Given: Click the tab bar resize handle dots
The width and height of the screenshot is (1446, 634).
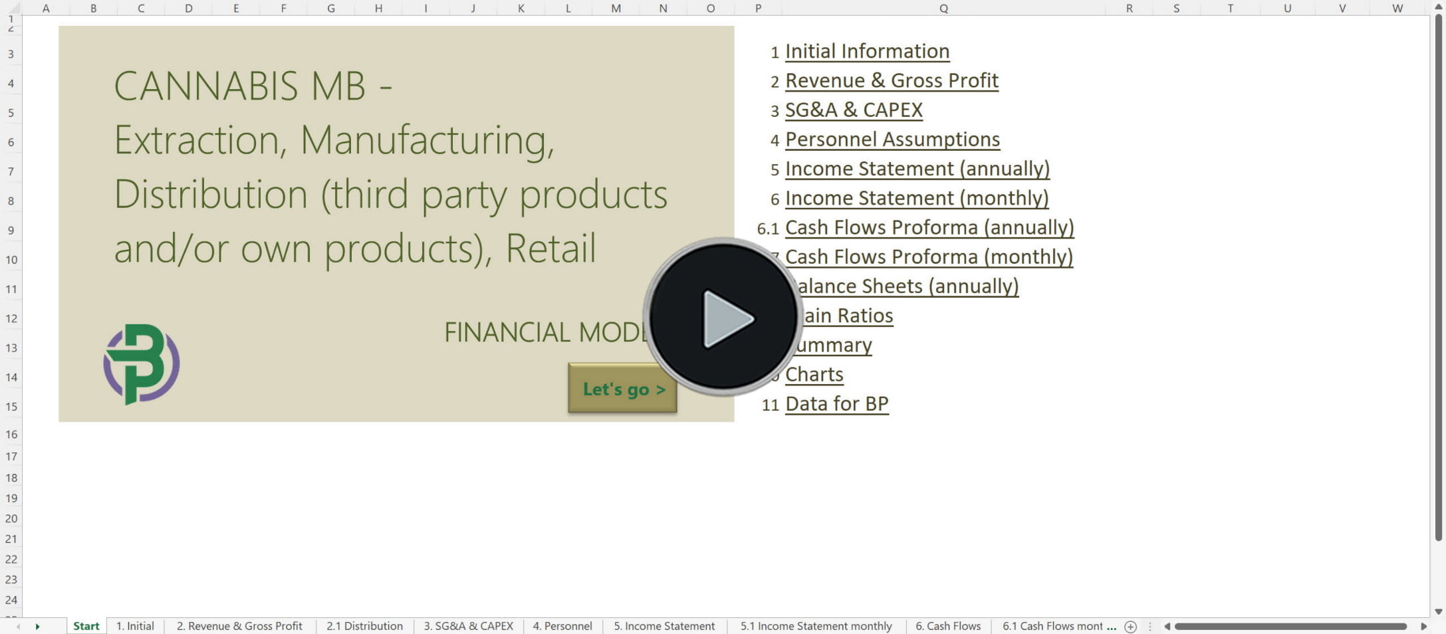Looking at the screenshot, I should [1149, 626].
